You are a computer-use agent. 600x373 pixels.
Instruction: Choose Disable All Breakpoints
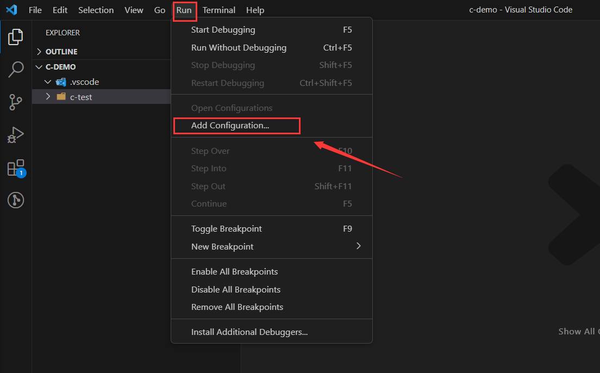click(272, 289)
